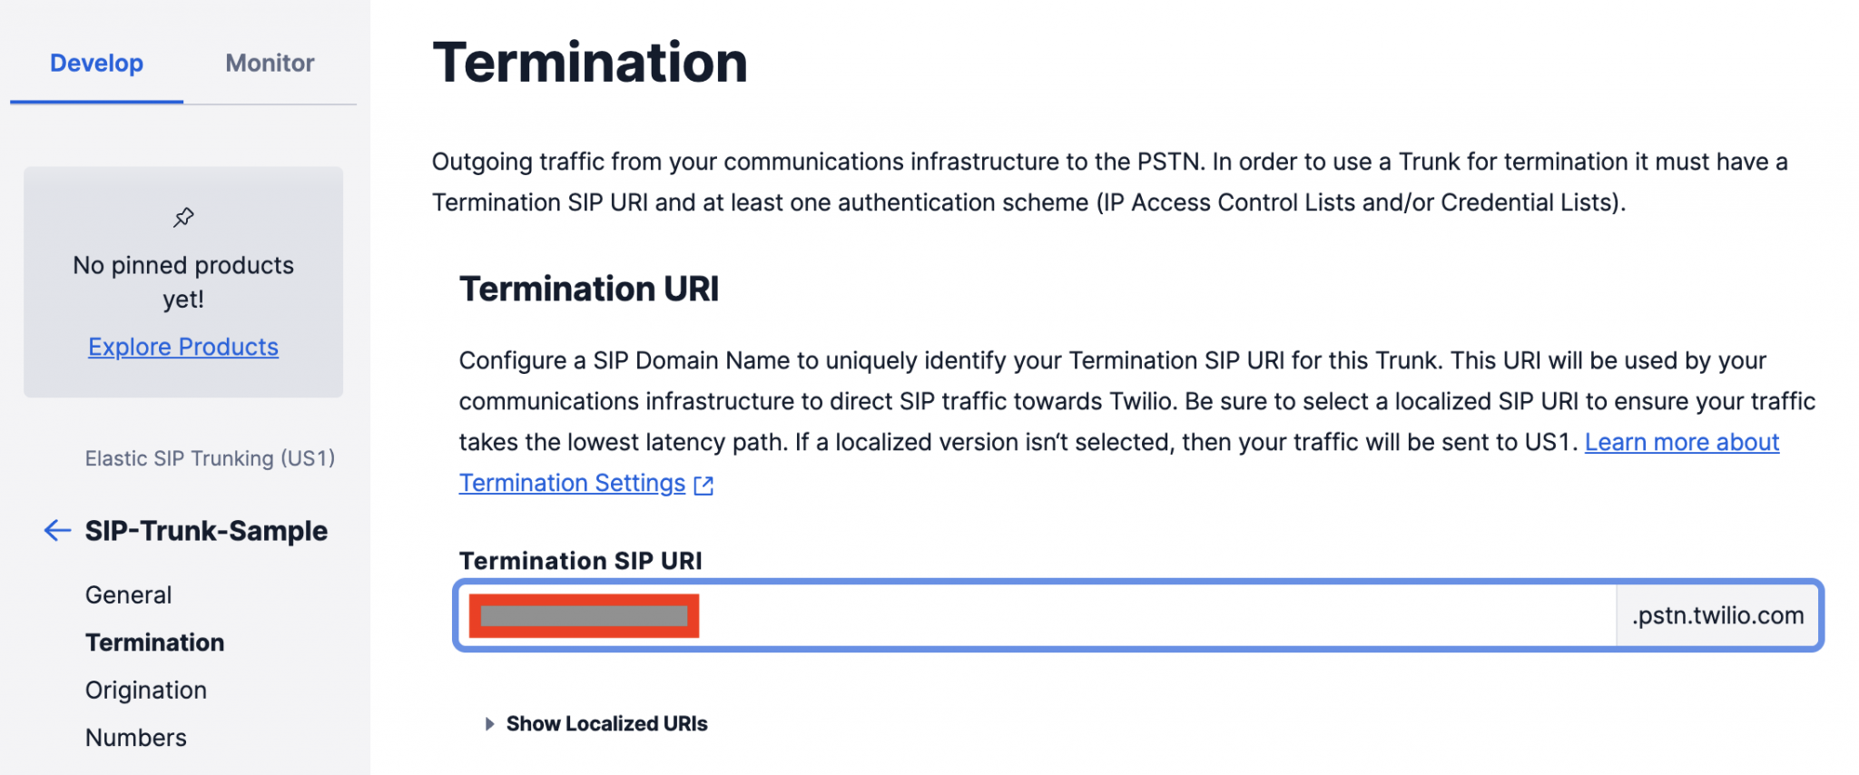1859x775 pixels.
Task: Open the Origination settings page
Action: click(x=145, y=690)
